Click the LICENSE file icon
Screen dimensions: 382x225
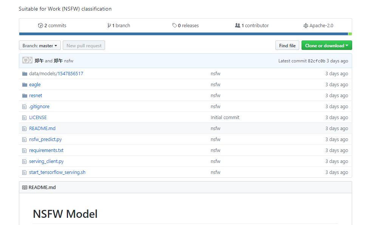coord(24,118)
